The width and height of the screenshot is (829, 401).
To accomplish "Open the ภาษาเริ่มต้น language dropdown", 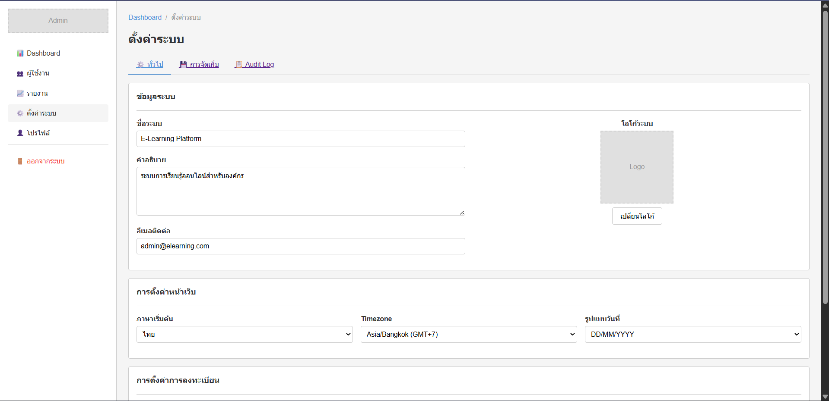I will click(x=245, y=334).
